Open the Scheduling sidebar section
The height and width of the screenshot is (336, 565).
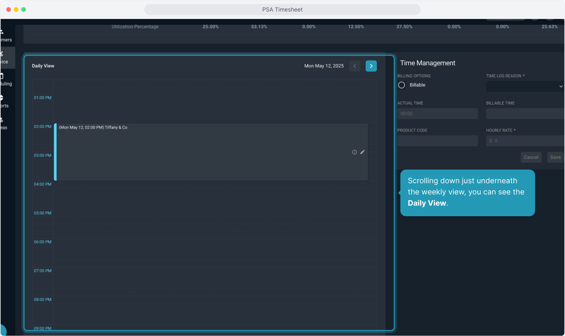tap(6, 80)
